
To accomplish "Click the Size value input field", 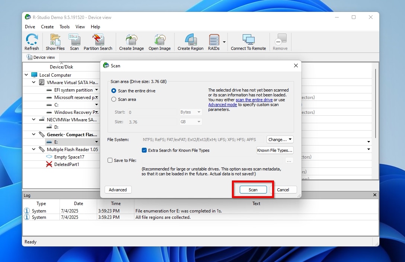I will click(x=152, y=122).
